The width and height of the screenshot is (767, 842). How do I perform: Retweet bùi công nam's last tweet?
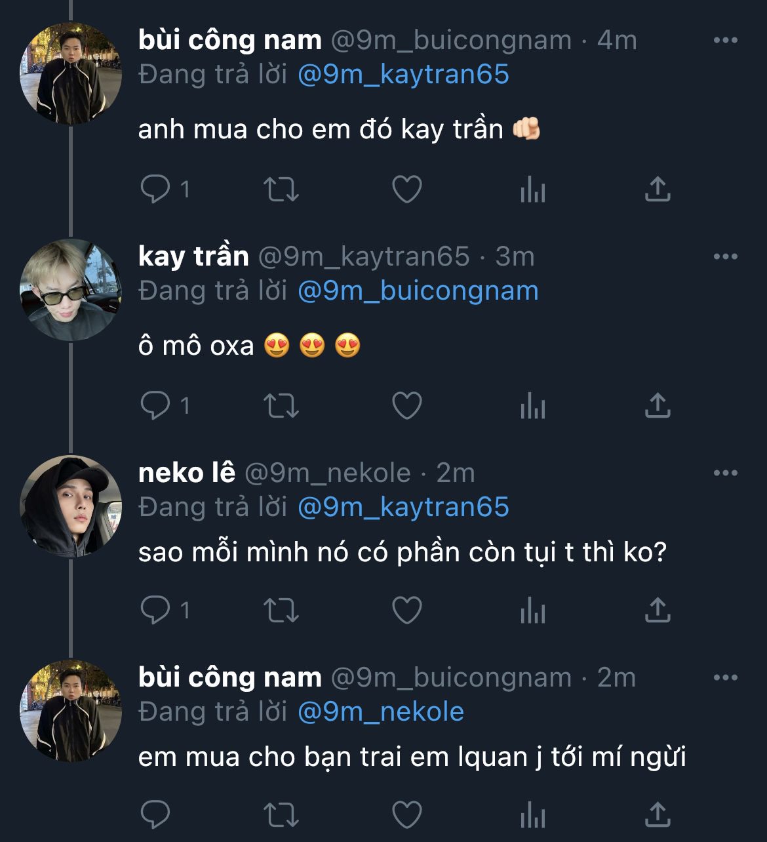[x=281, y=816]
